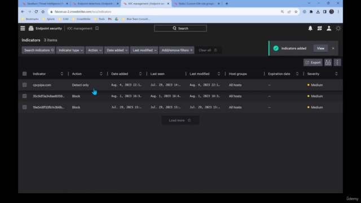Image resolution: width=361 pixels, height=203 pixels.
Task: Select the 19e548ff33fb143b6b row checkbox
Action: [24, 107]
